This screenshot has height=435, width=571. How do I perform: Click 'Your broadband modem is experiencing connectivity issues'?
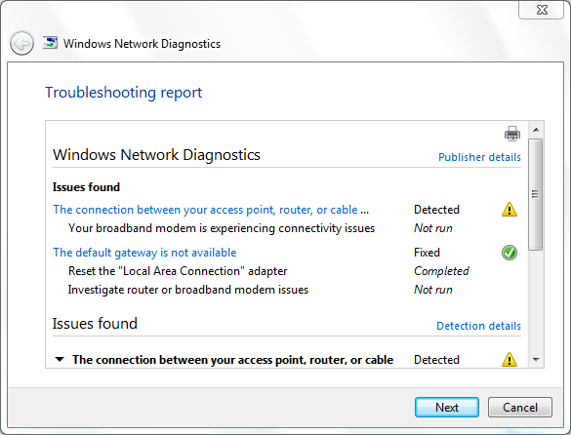tap(222, 228)
